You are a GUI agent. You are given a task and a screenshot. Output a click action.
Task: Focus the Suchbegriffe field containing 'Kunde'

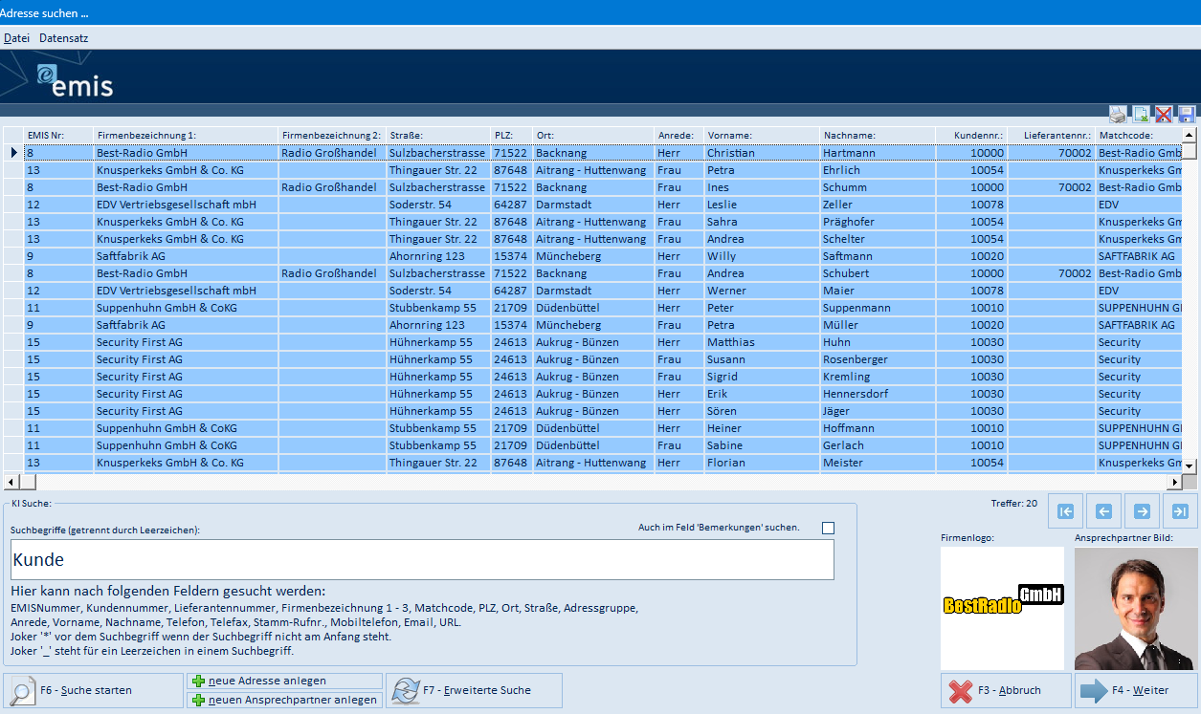[x=422, y=559]
